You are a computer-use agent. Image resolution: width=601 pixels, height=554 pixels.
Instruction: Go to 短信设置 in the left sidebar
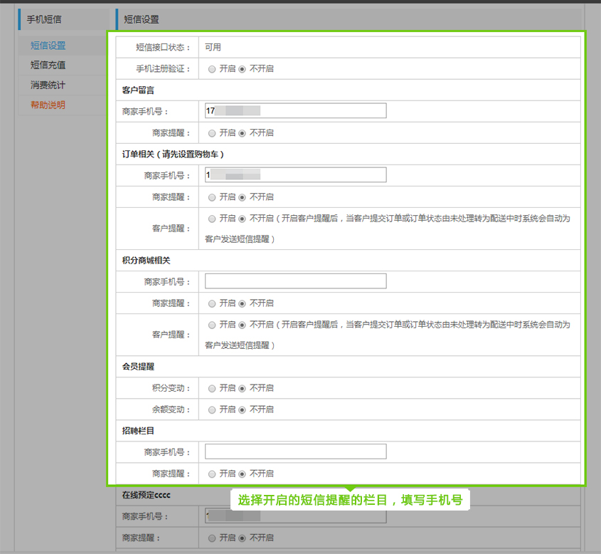(48, 46)
